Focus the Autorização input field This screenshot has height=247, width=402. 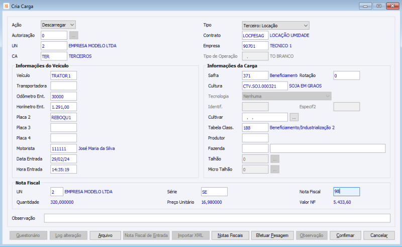[54, 35]
